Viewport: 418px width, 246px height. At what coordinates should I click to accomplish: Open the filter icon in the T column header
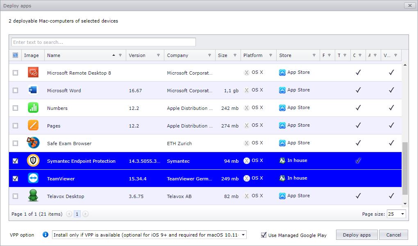point(345,55)
